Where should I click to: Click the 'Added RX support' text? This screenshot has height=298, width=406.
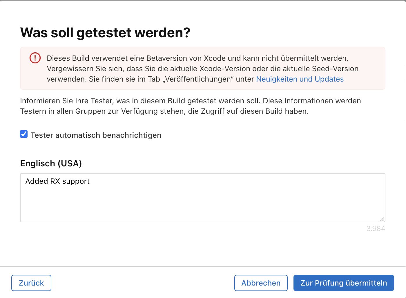click(x=57, y=181)
